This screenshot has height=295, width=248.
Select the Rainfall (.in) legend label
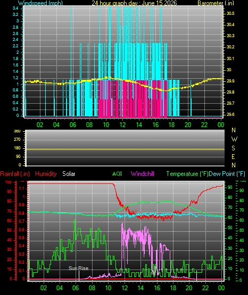15,174
